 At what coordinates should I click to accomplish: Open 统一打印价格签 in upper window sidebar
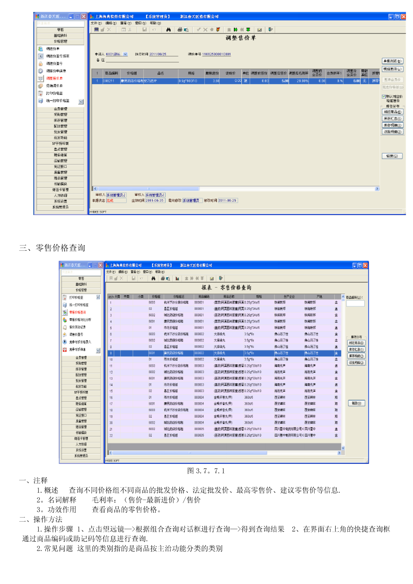[x=58, y=101]
